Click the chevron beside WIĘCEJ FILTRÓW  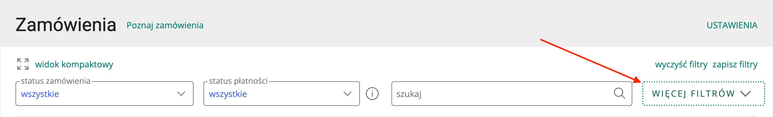pos(745,94)
